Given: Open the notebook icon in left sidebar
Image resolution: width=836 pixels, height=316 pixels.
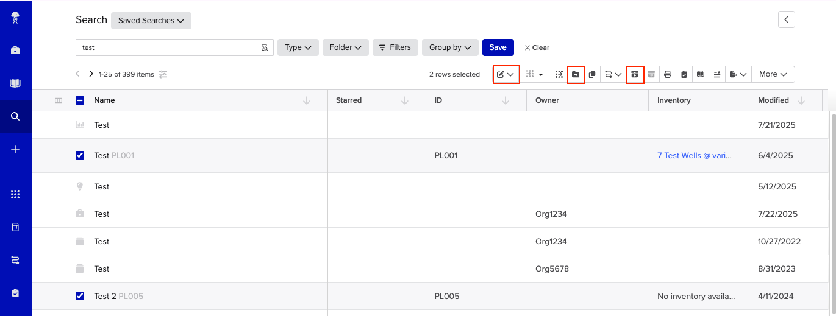Looking at the screenshot, I should coord(15,83).
